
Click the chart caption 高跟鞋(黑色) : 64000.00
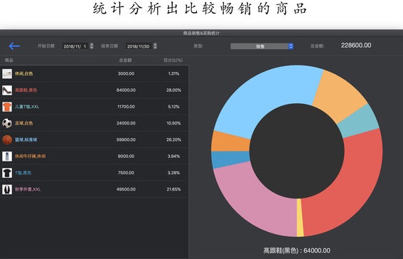(297, 250)
